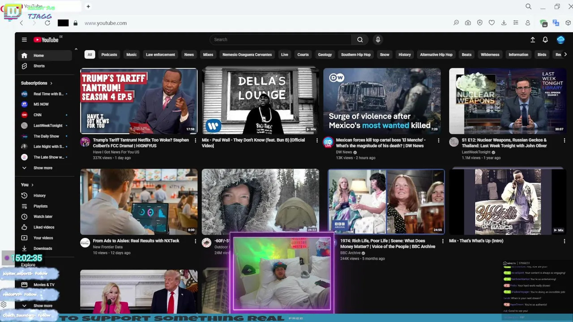Open CNN channel in subscriptions
Screen dimensions: 573x322
click(45, 115)
